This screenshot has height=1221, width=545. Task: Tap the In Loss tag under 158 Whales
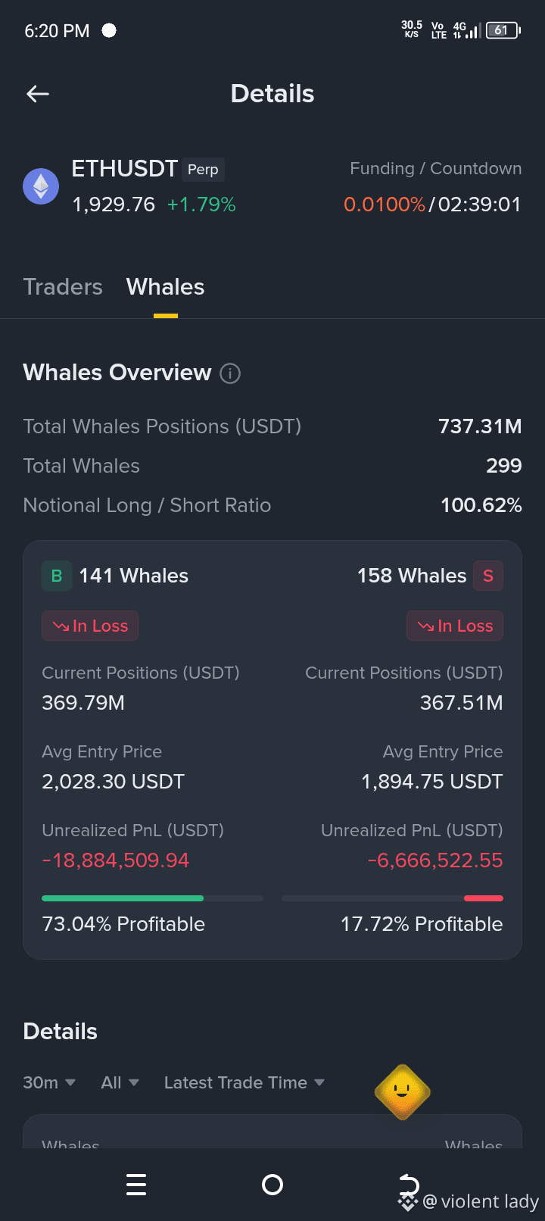coord(455,626)
